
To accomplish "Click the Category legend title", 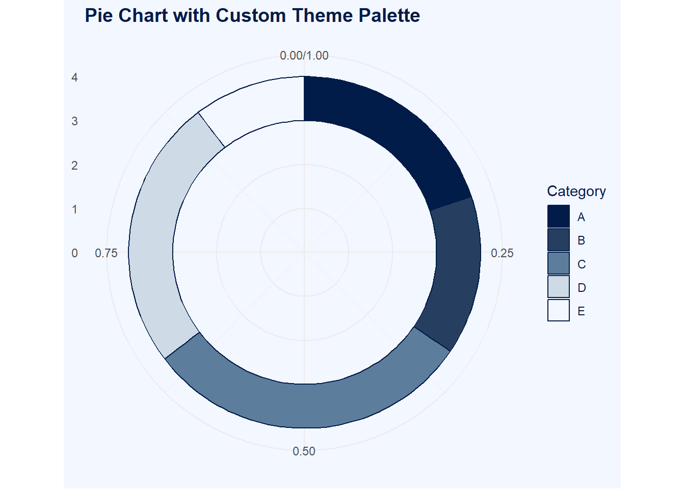I will tap(576, 192).
